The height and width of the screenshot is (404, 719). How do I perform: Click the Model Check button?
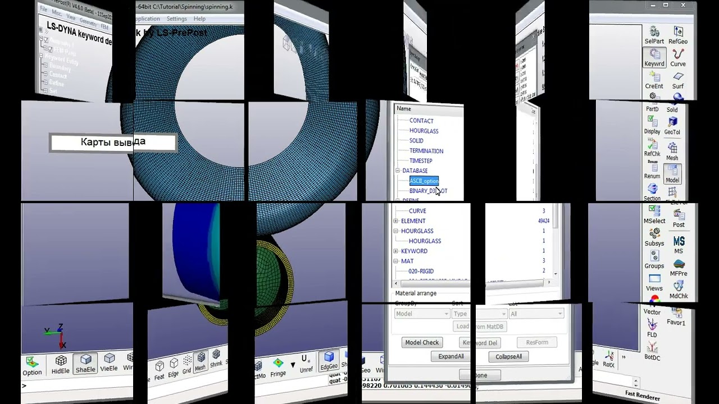point(422,342)
